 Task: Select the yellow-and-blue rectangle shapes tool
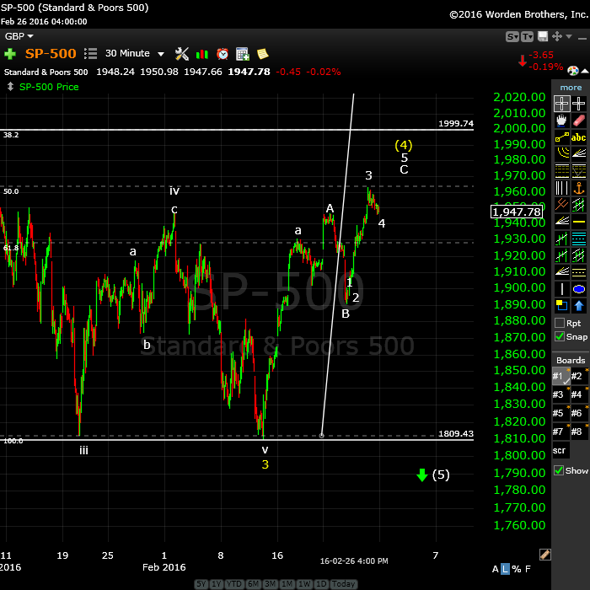[561, 305]
